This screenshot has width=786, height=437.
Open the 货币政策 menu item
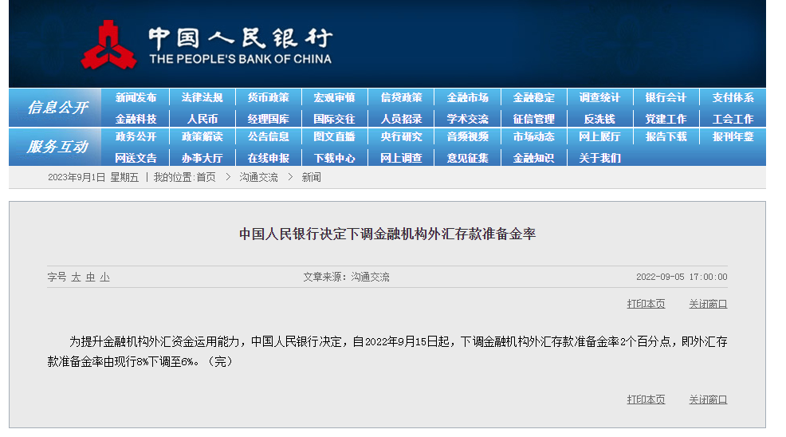pos(268,98)
